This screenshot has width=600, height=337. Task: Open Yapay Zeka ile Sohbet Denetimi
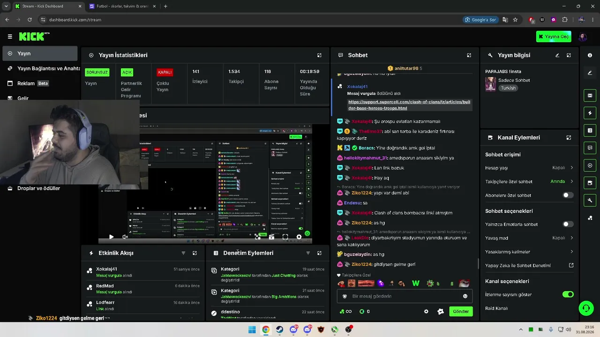tap(529, 265)
